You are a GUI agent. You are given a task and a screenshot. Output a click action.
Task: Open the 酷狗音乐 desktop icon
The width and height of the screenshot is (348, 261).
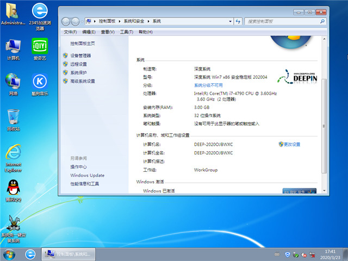[40, 84]
